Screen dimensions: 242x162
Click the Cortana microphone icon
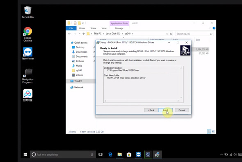pos(92,155)
